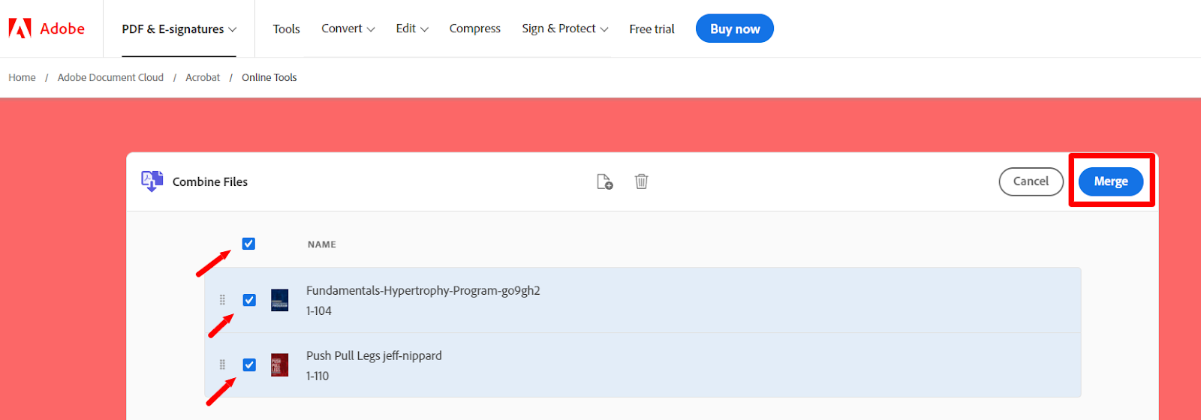The width and height of the screenshot is (1201, 420).
Task: Delete selected files with trash icon
Action: tap(642, 181)
